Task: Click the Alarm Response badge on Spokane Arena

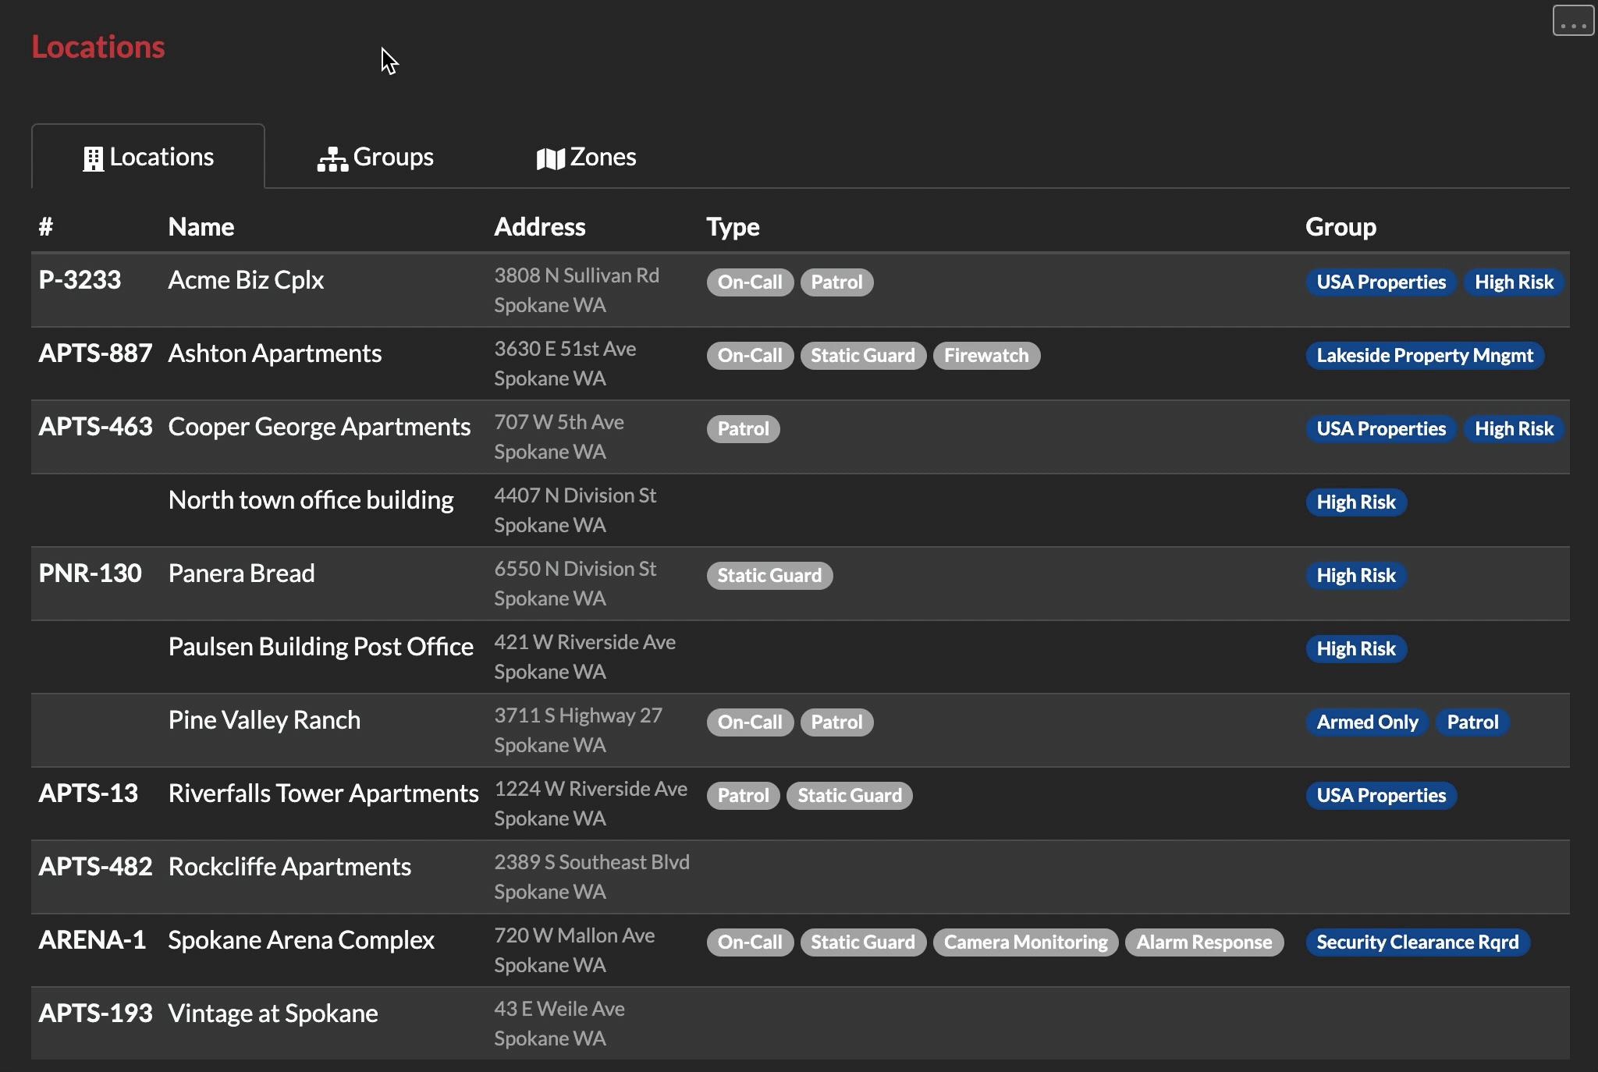Action: [x=1205, y=942]
